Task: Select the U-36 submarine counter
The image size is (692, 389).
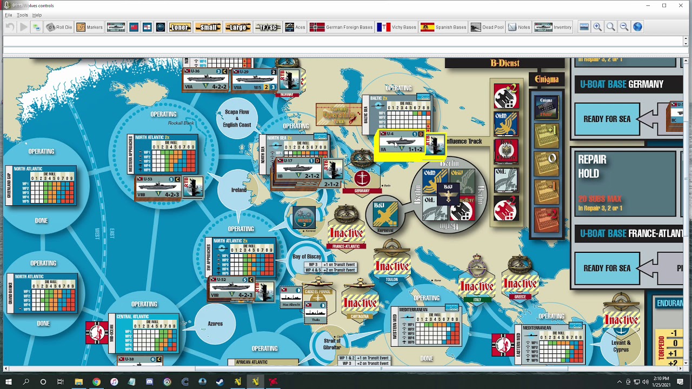Action: [205, 79]
